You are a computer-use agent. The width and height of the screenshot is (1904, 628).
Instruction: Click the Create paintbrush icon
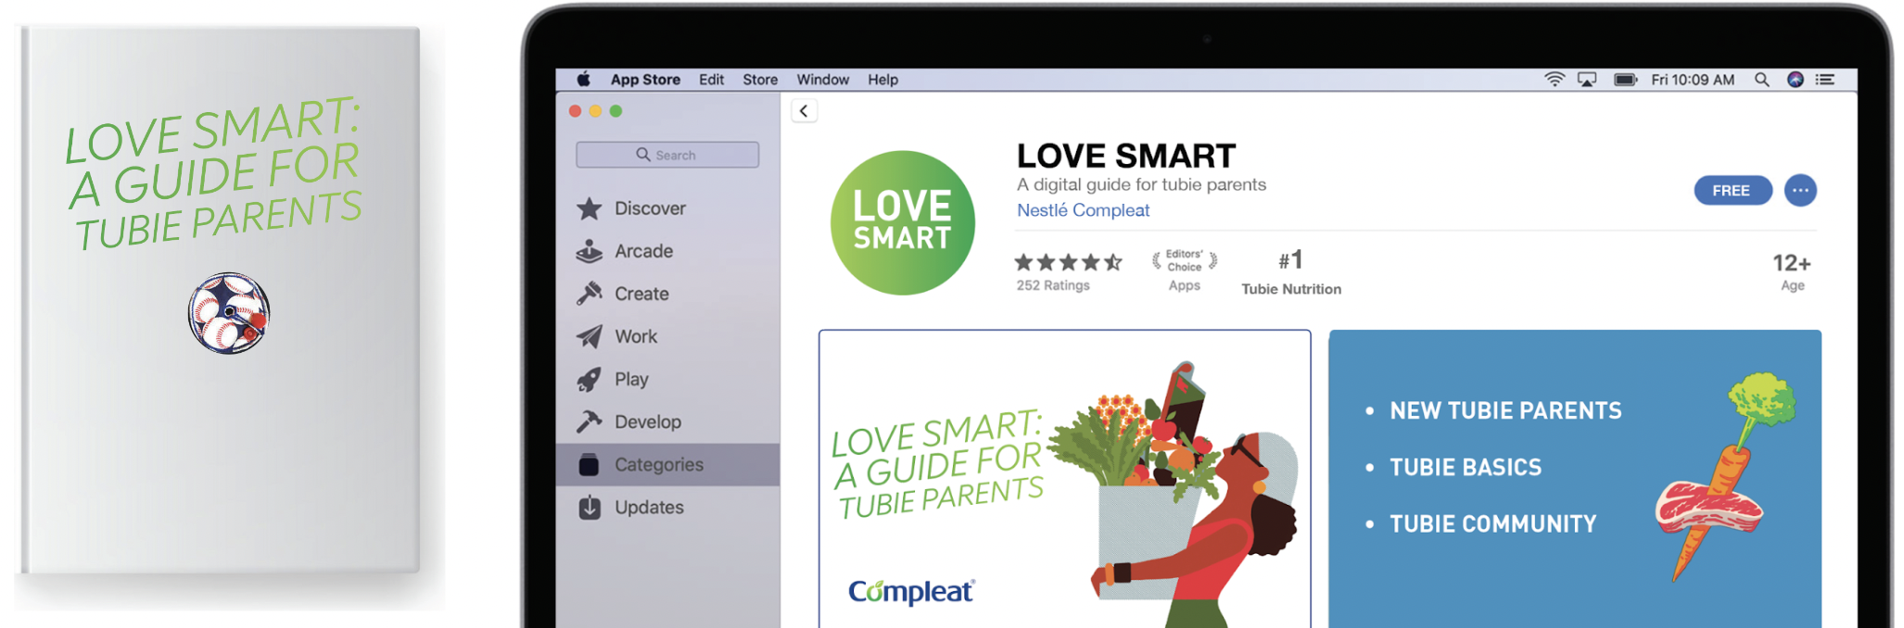click(589, 294)
